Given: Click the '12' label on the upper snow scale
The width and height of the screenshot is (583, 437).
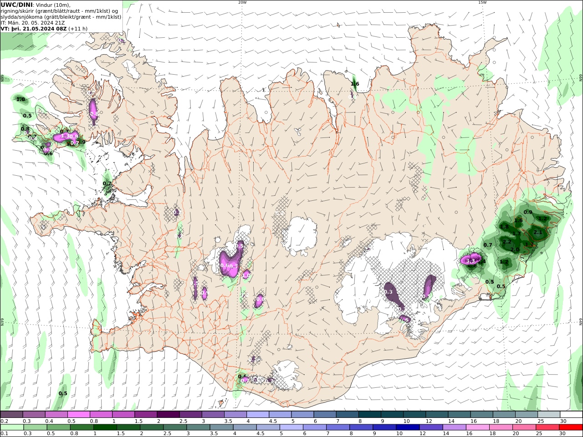Looking at the screenshot, I should pos(428,421).
